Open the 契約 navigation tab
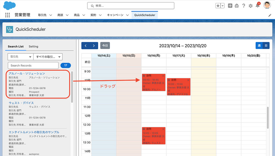Viewport: 275px width, 156px height. (x=93, y=15)
